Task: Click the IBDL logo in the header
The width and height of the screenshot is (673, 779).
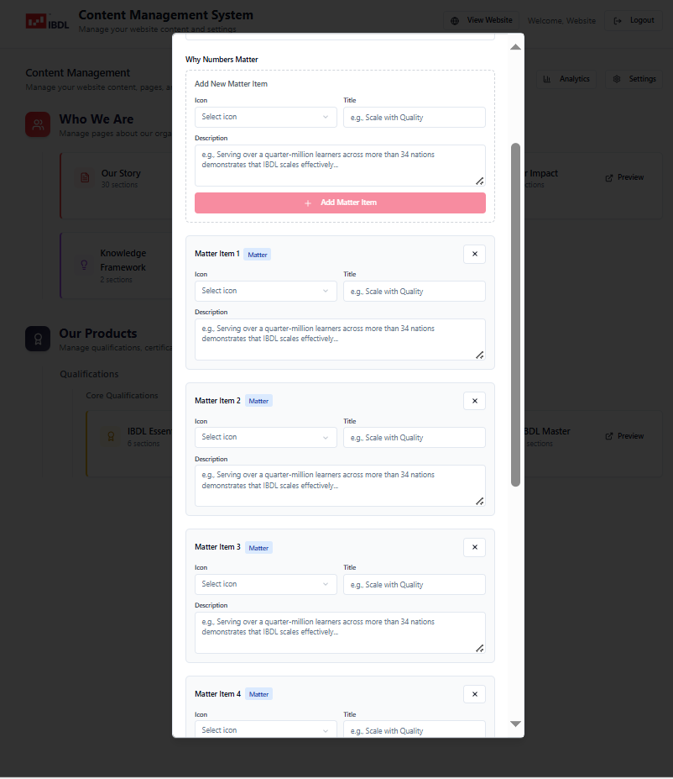Action: pyautogui.click(x=47, y=21)
